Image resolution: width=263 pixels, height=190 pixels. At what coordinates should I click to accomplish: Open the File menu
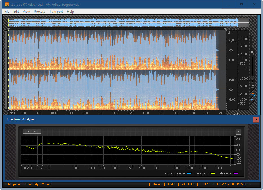pos(7,12)
